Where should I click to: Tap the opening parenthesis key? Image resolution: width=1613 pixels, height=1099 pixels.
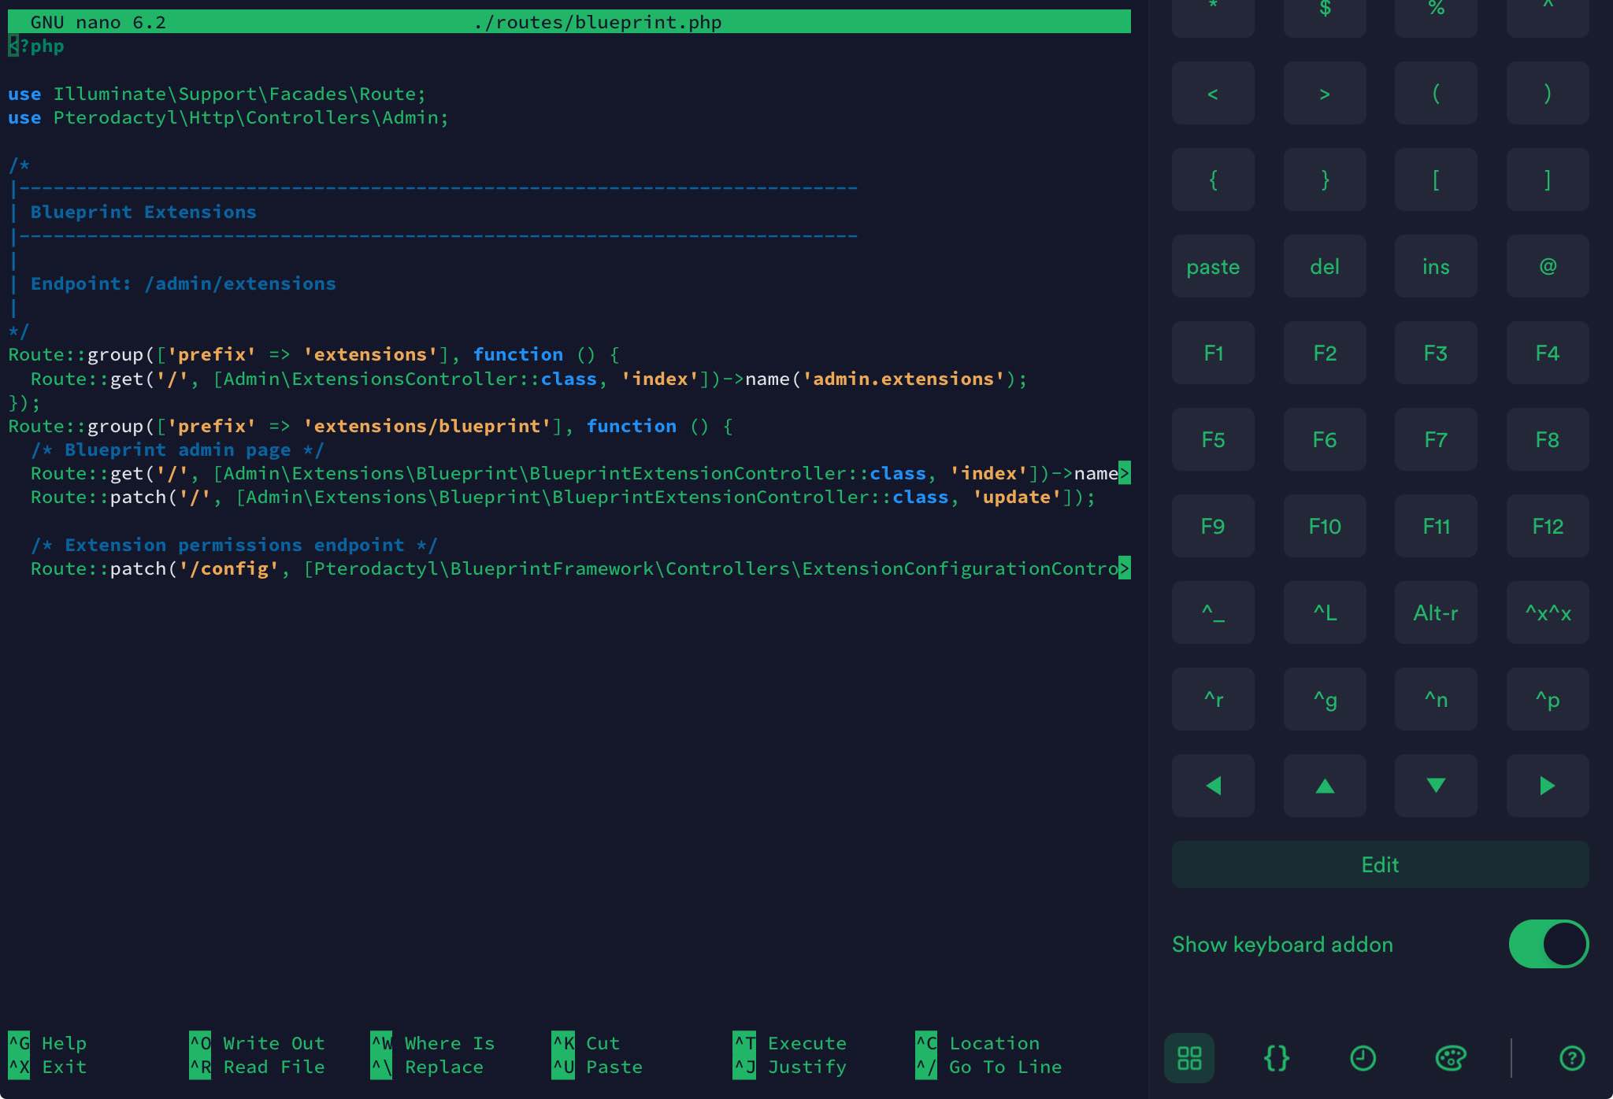(1436, 93)
